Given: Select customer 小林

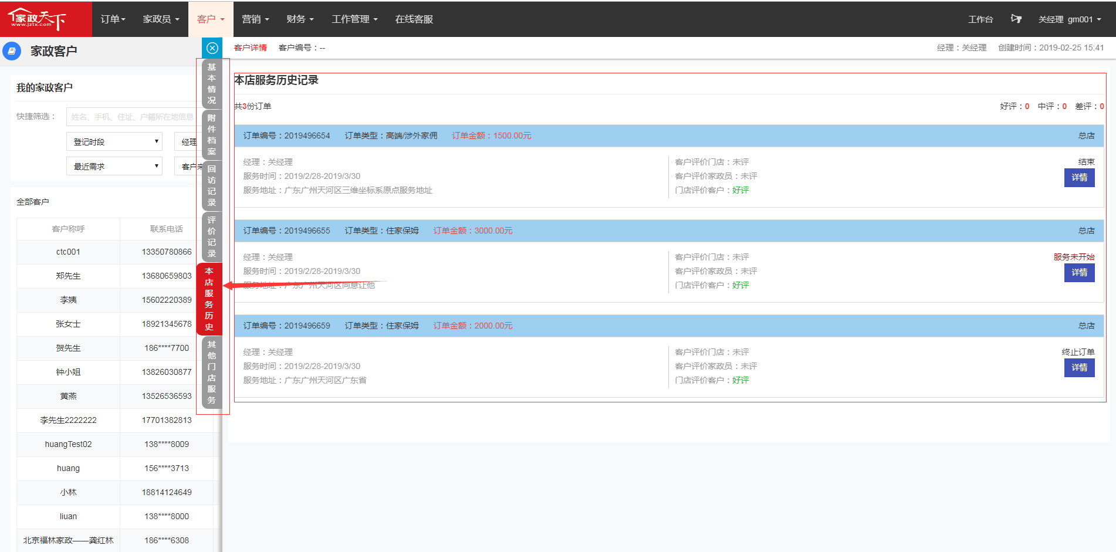Looking at the screenshot, I should coord(68,492).
